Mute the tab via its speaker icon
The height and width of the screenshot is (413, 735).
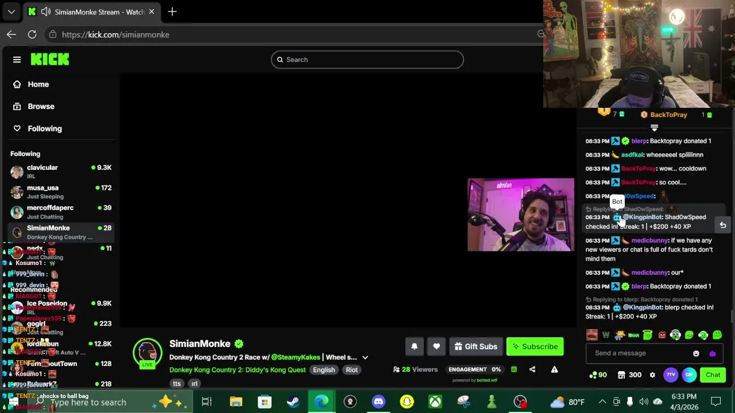point(46,11)
